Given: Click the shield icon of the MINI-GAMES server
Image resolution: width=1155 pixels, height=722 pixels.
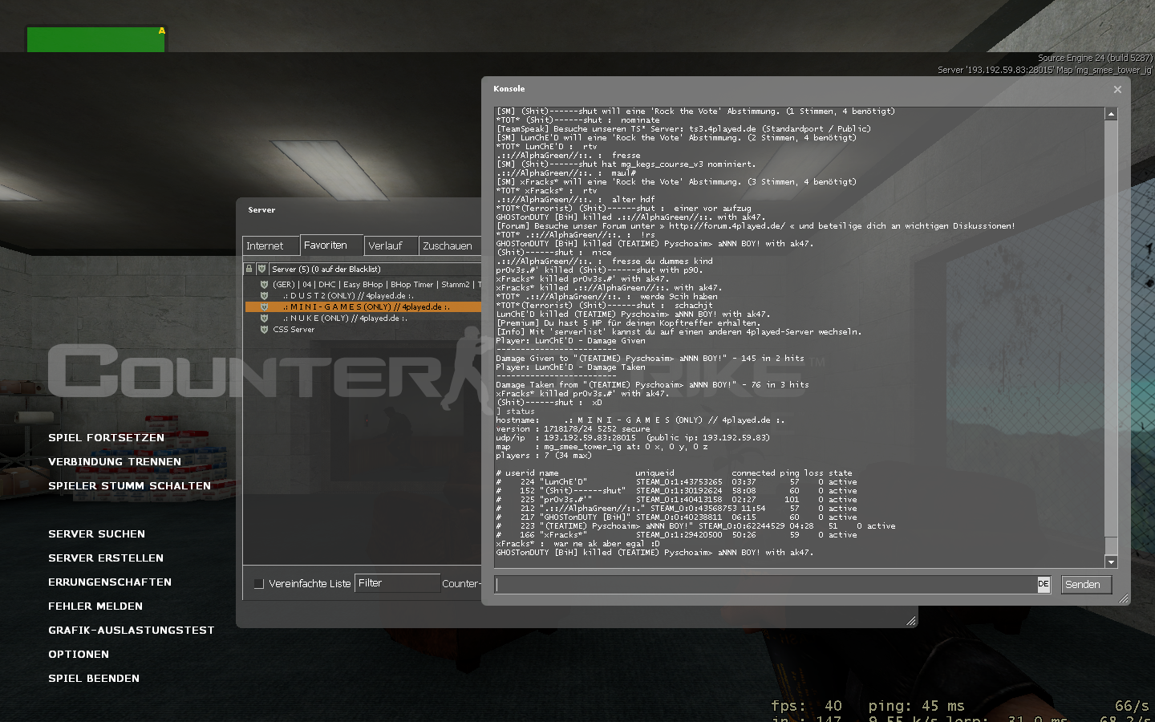Looking at the screenshot, I should (264, 306).
